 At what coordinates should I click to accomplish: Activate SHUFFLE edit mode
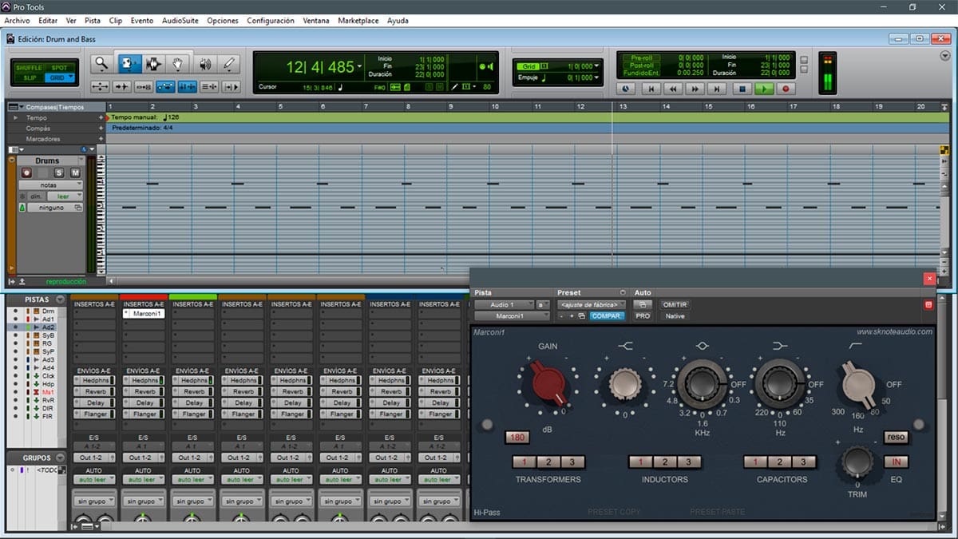pos(30,68)
